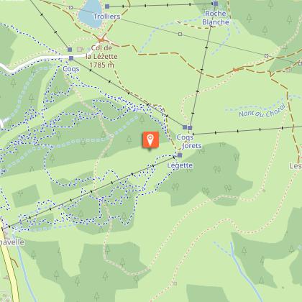Select the Roche Blanche lift station square
Viewport: 302px width, 302px height.
click(x=216, y=4)
